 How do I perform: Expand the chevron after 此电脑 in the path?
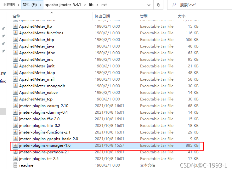click(19, 5)
